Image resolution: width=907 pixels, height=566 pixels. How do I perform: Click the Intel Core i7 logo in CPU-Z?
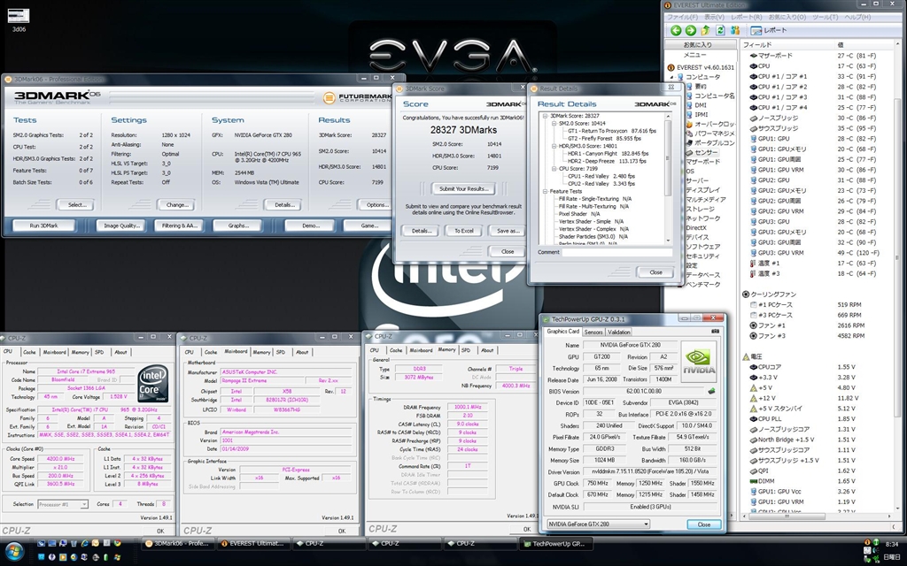tap(152, 386)
